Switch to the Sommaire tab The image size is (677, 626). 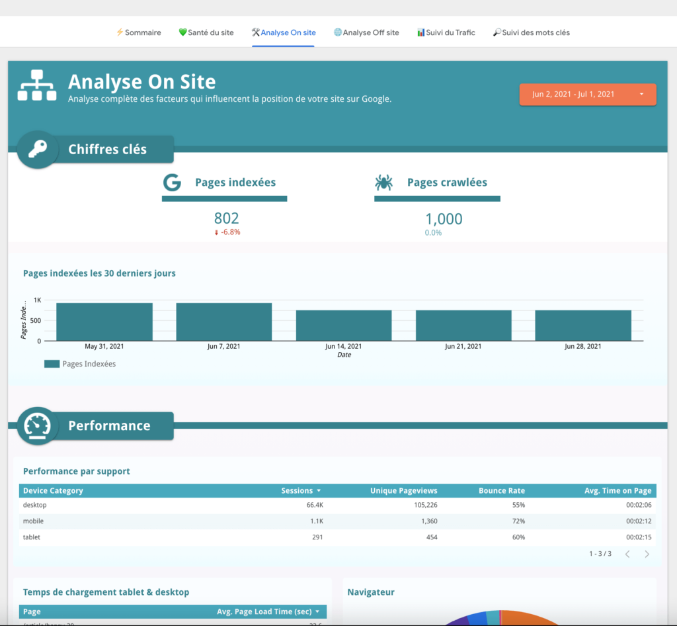pyautogui.click(x=138, y=32)
